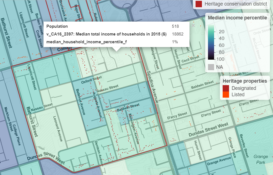Click the 1% income percentile value
Image resolution: width=273 pixels, height=175 pixels.
pyautogui.click(x=175, y=42)
